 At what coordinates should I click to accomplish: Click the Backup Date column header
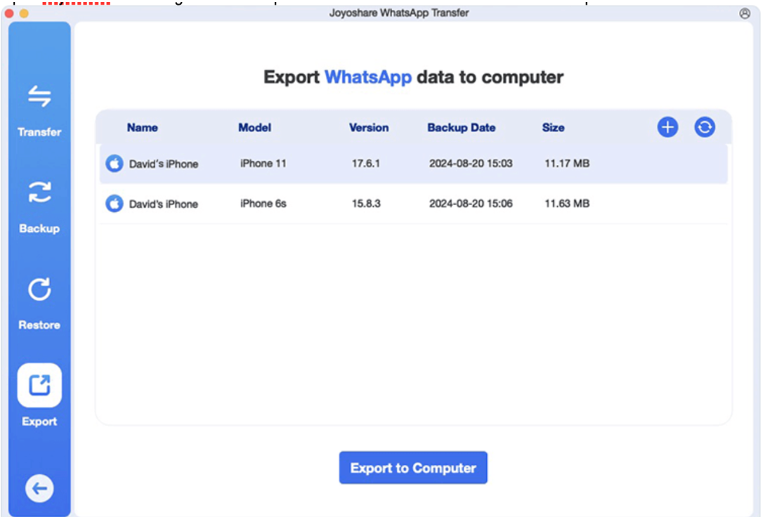(461, 127)
